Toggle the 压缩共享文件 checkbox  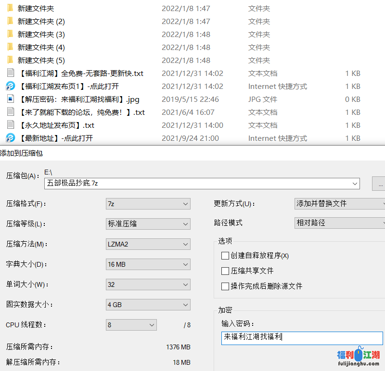(225, 271)
